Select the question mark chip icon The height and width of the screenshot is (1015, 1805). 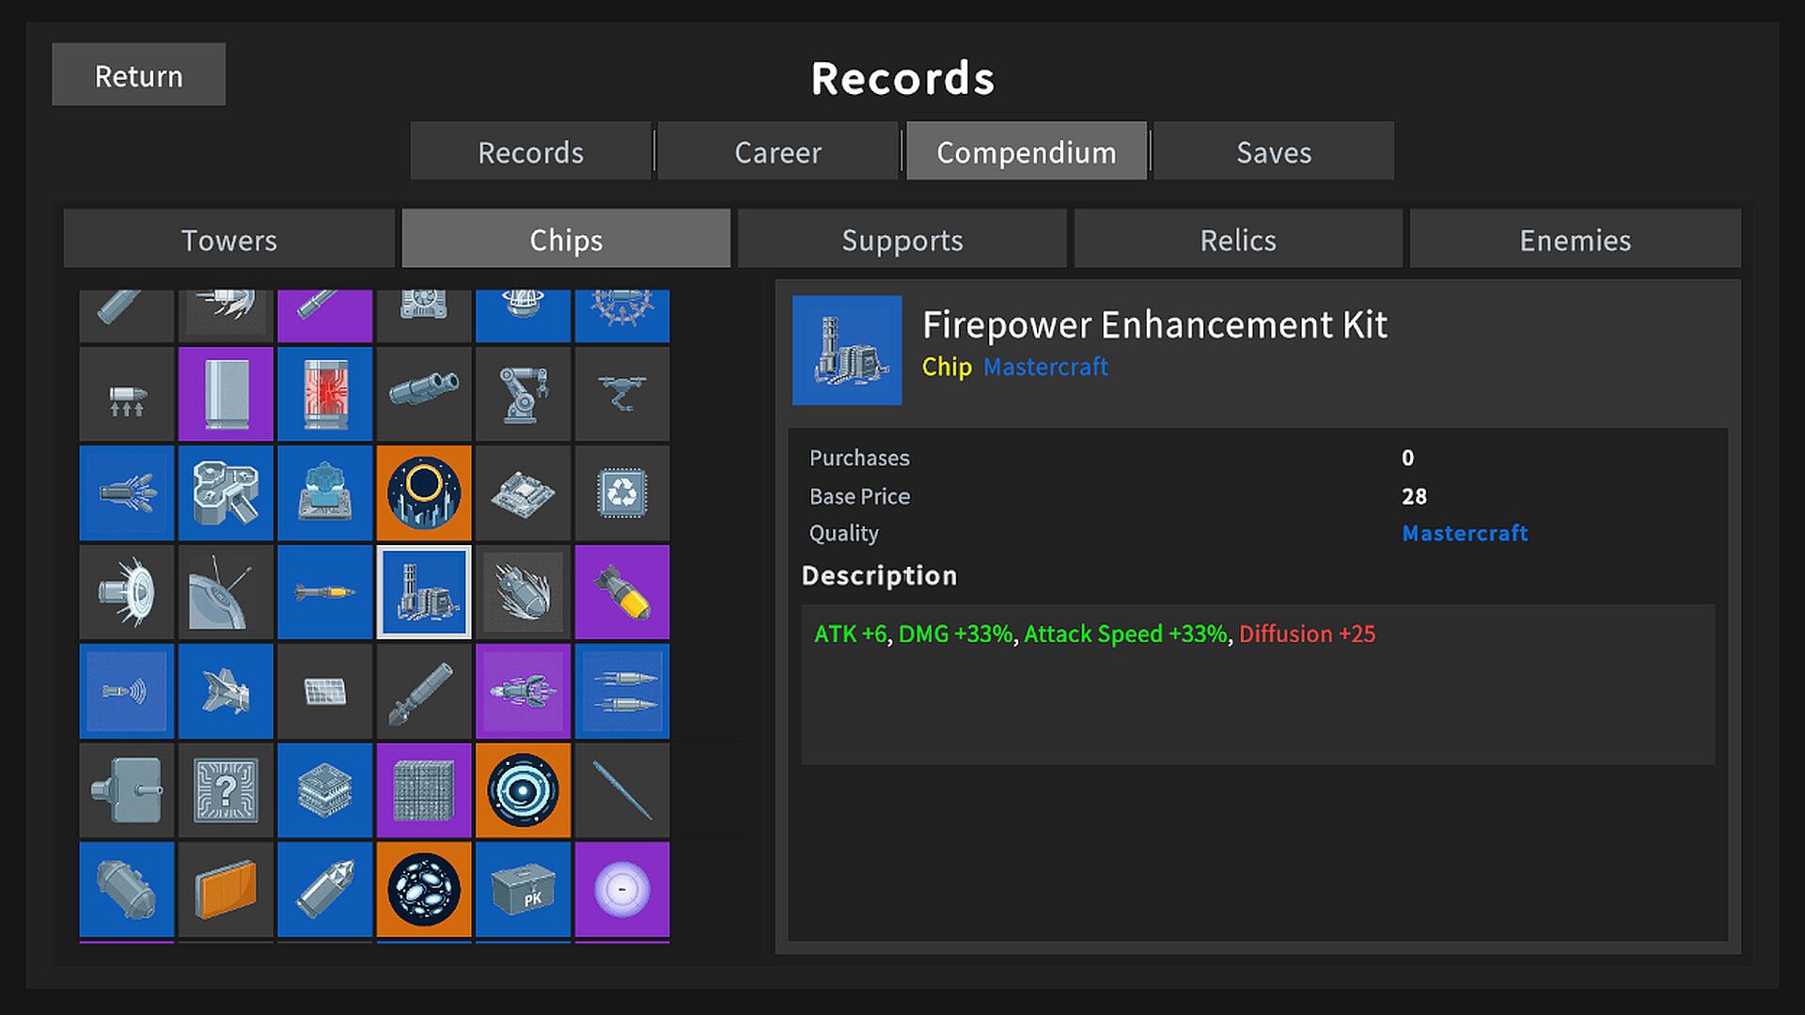point(226,790)
